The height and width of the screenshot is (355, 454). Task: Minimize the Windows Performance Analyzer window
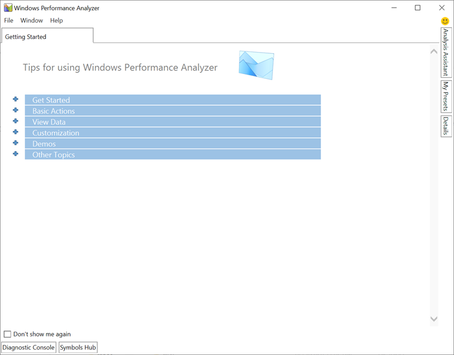tap(394, 8)
